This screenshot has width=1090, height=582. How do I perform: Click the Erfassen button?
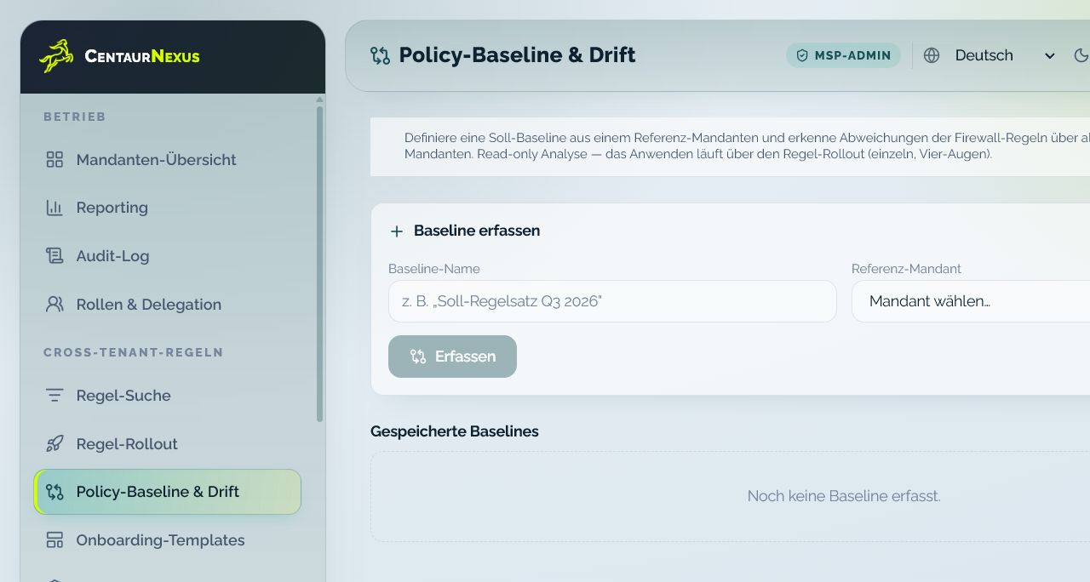coord(452,357)
